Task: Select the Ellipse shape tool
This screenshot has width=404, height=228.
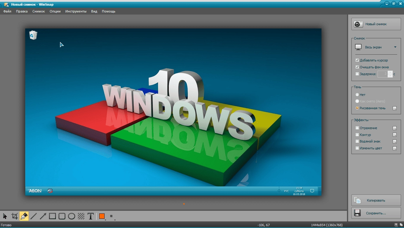Action: pyautogui.click(x=72, y=216)
